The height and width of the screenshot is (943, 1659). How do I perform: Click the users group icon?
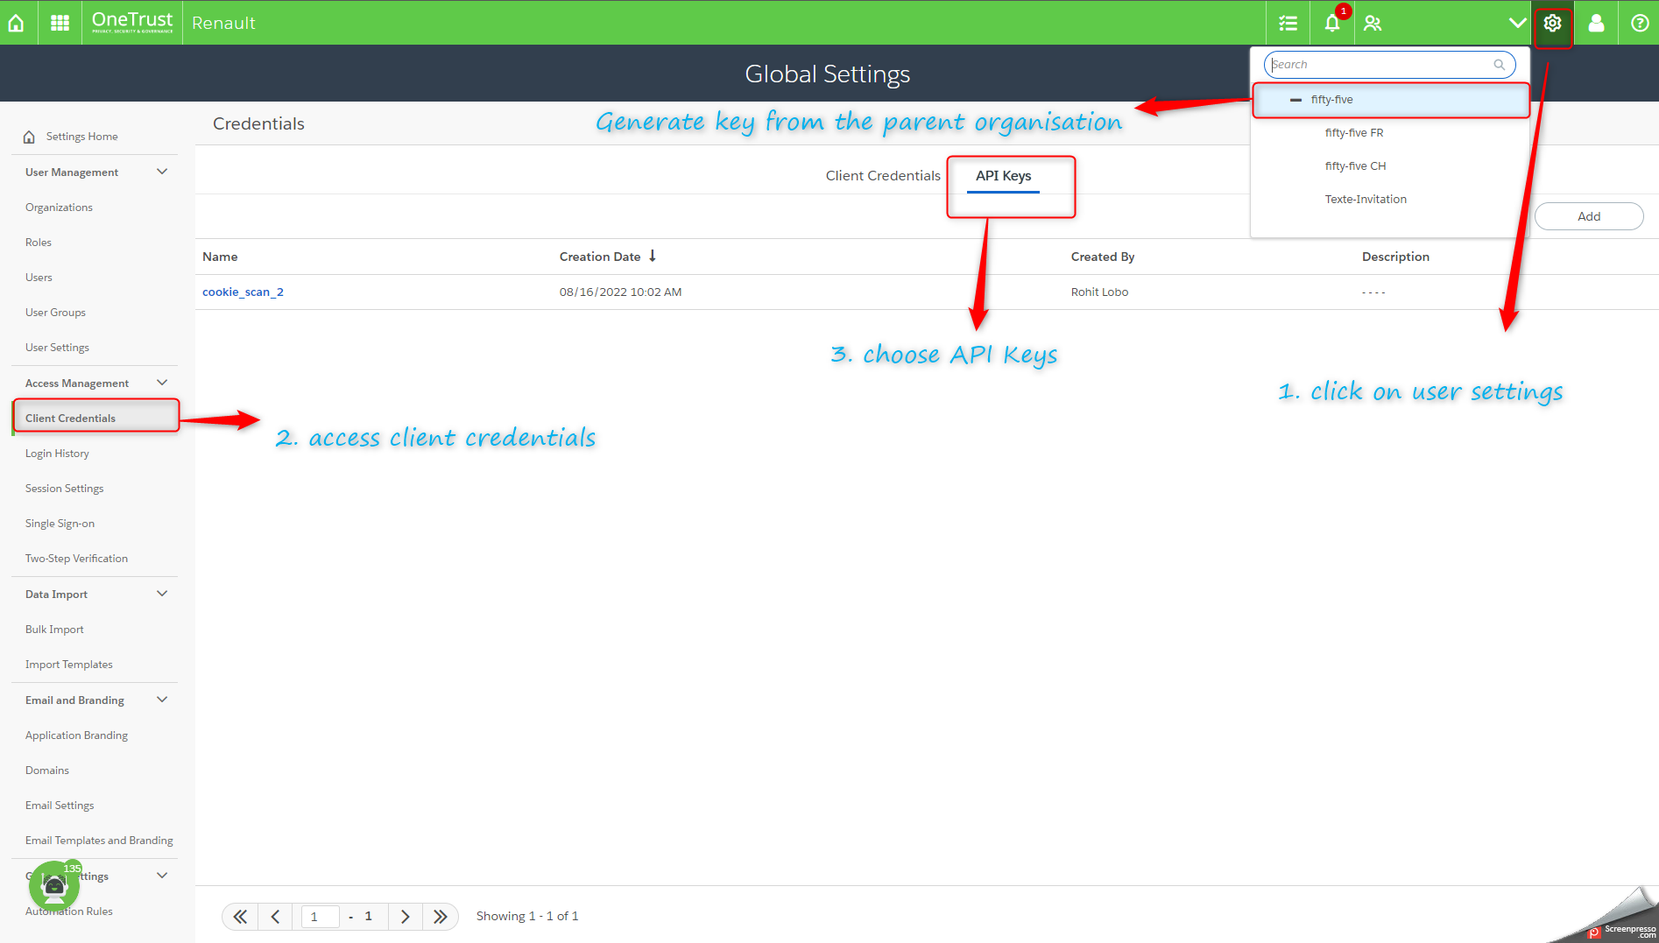1373,23
